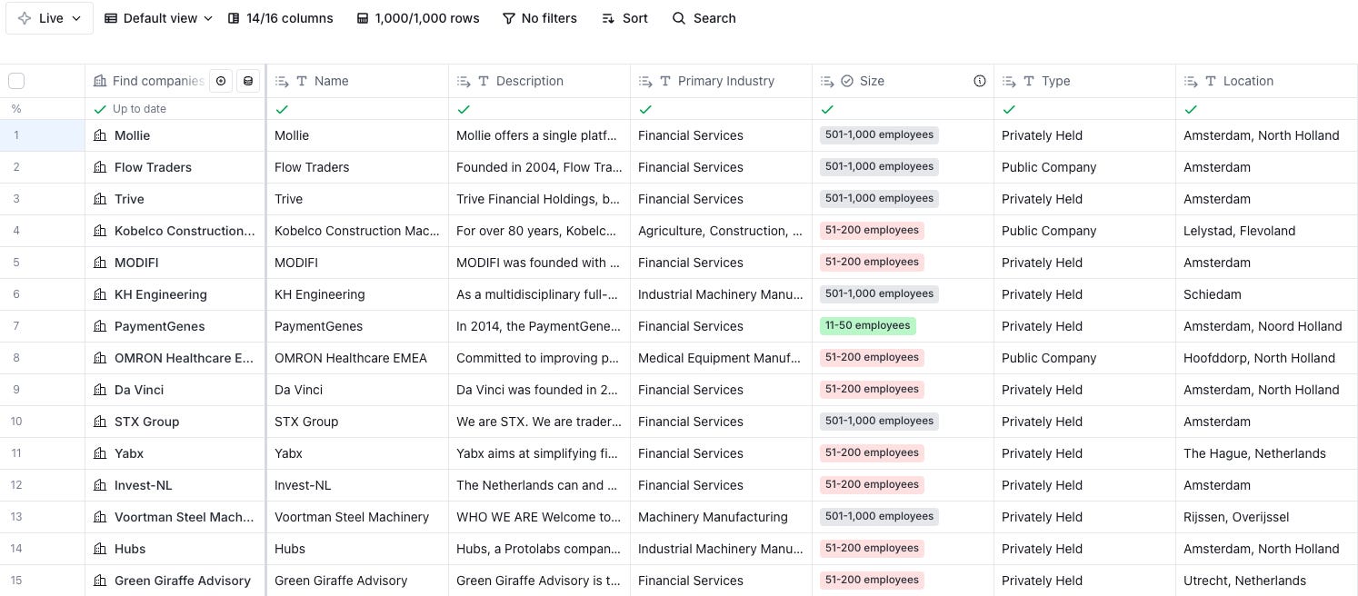Click the arrow icon beside Description header
The image size is (1358, 596).
464,81
